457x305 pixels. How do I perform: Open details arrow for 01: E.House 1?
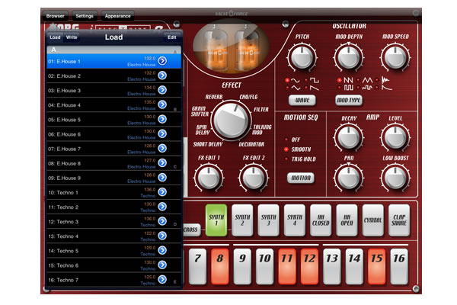pyautogui.click(x=162, y=61)
